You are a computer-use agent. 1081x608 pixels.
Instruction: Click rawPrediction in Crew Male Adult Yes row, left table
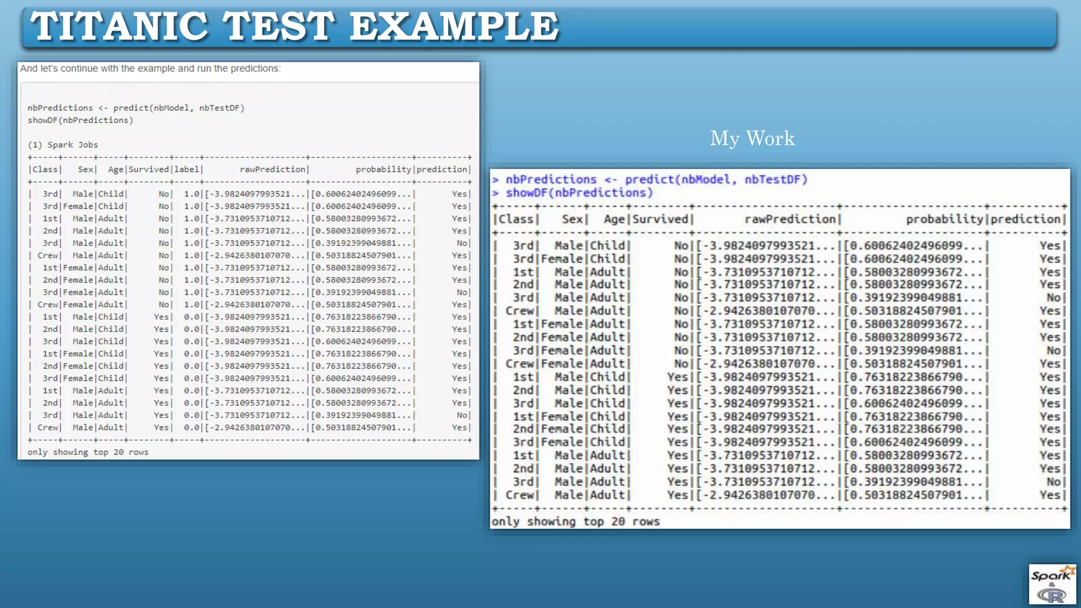coord(255,427)
